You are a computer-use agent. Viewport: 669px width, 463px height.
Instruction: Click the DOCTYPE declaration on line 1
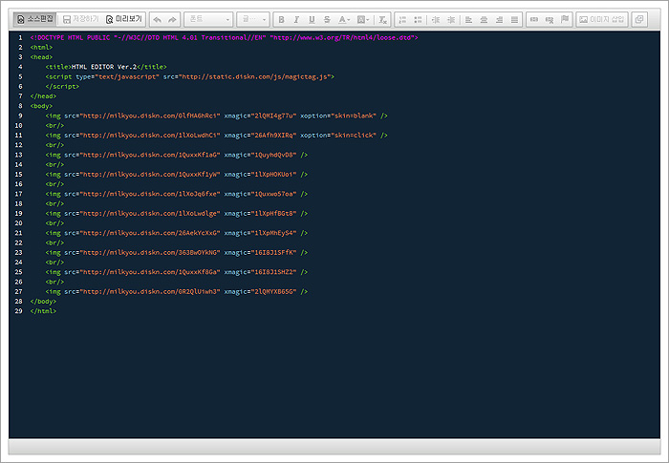pyautogui.click(x=224, y=37)
